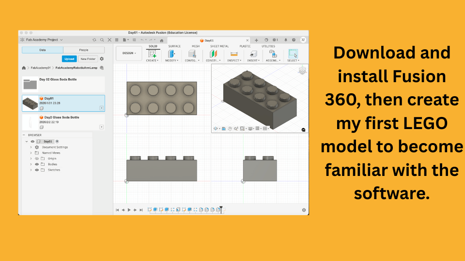Click the Save icon in the toolbar
The image size is (465, 261).
(134, 40)
